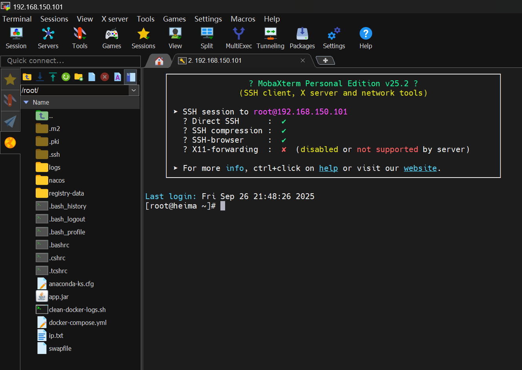Image resolution: width=522 pixels, height=370 pixels.
Task: Select the .bashrc file
Action: pos(53,245)
